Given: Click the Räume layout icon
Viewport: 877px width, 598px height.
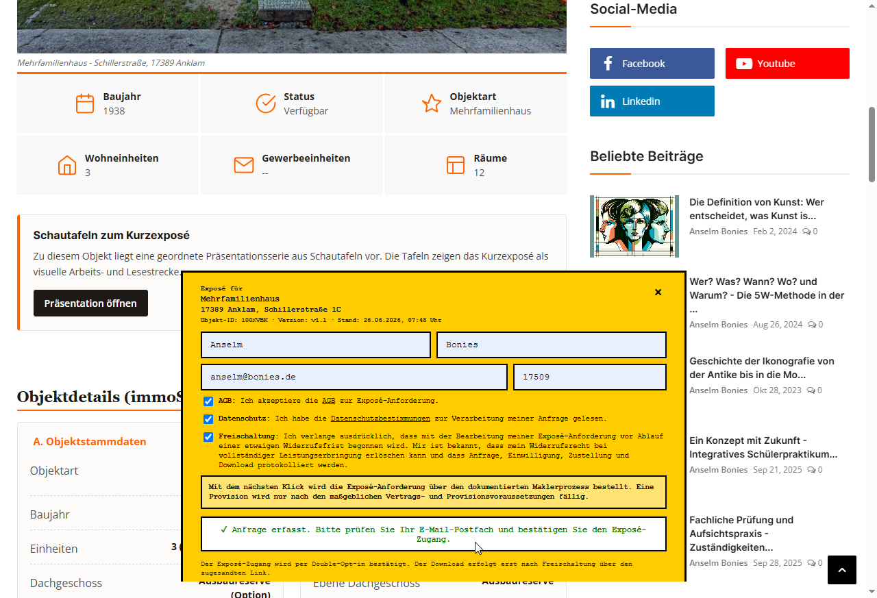Looking at the screenshot, I should [456, 165].
